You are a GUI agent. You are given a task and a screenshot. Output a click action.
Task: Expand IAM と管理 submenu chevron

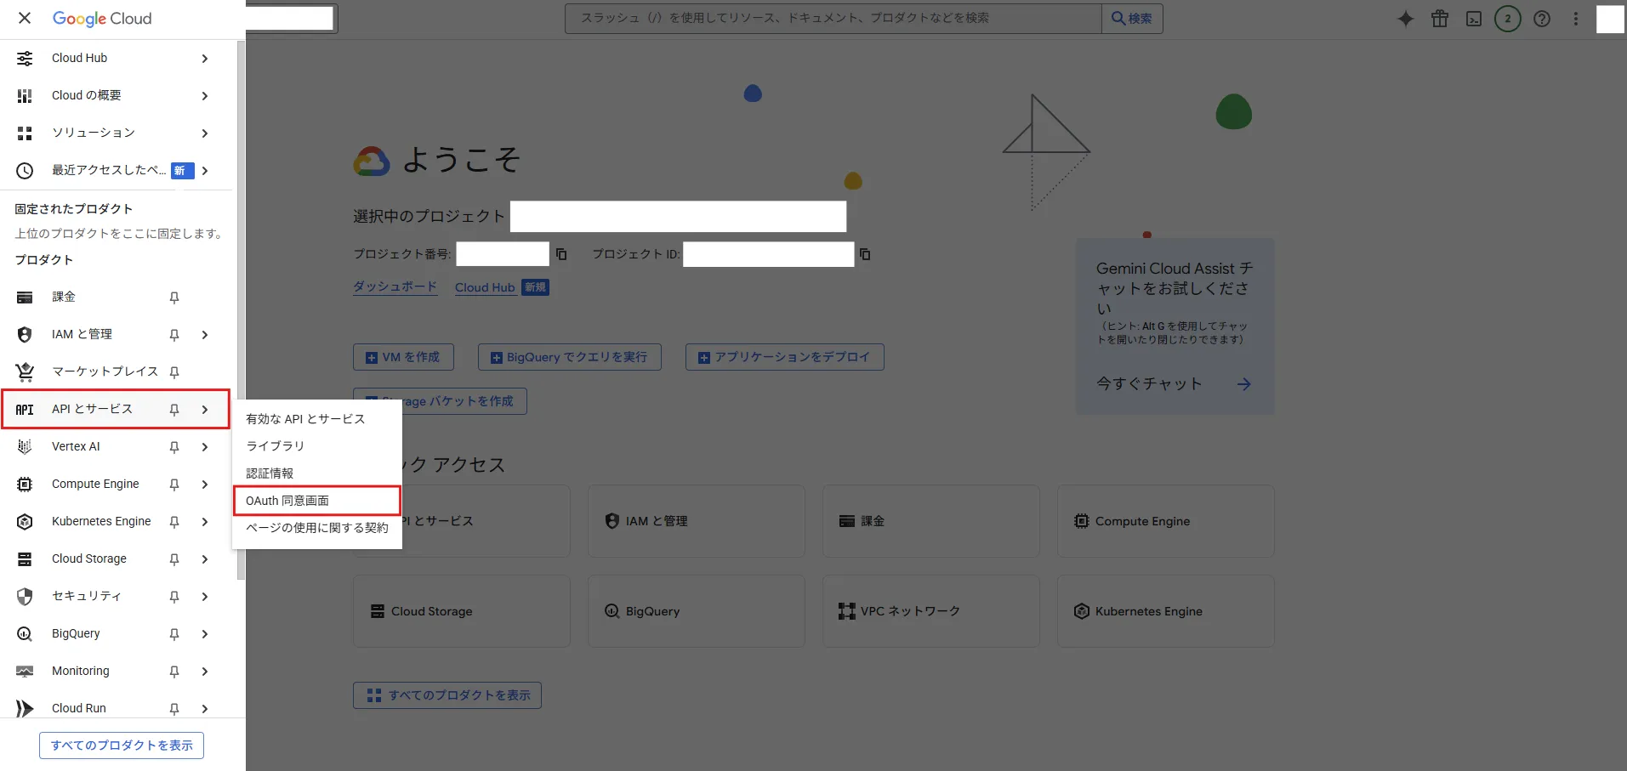click(205, 335)
